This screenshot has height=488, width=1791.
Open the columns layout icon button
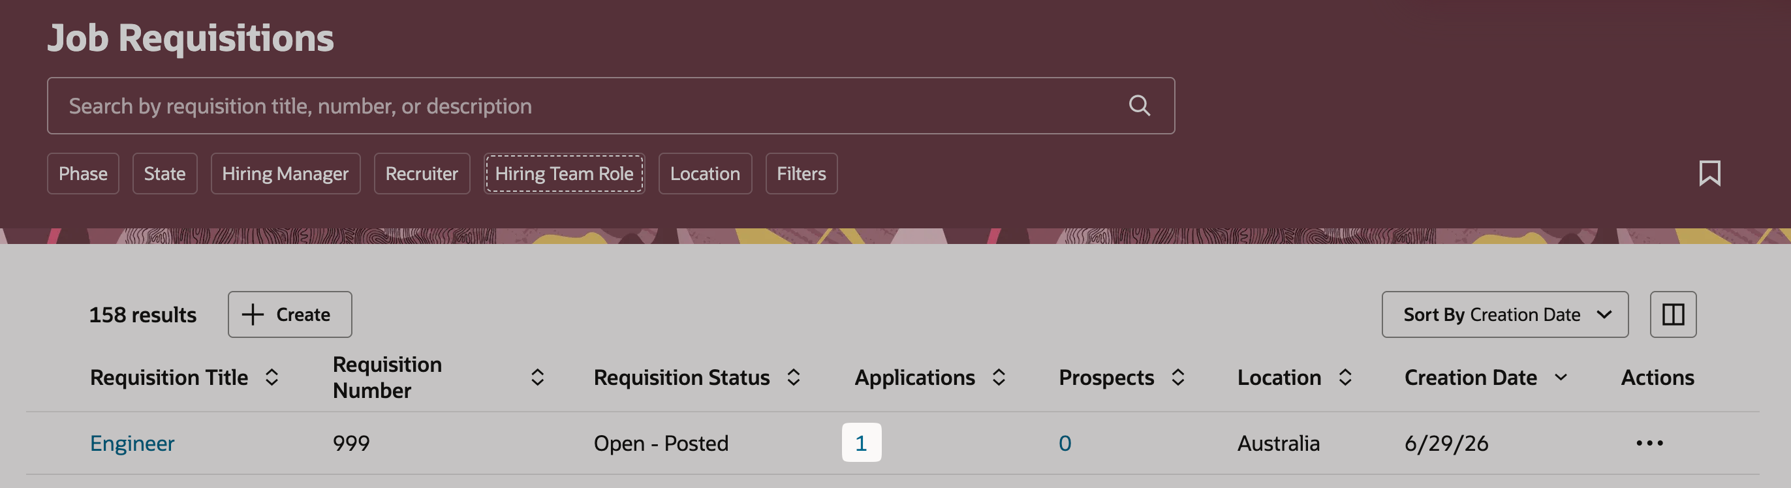(x=1673, y=314)
